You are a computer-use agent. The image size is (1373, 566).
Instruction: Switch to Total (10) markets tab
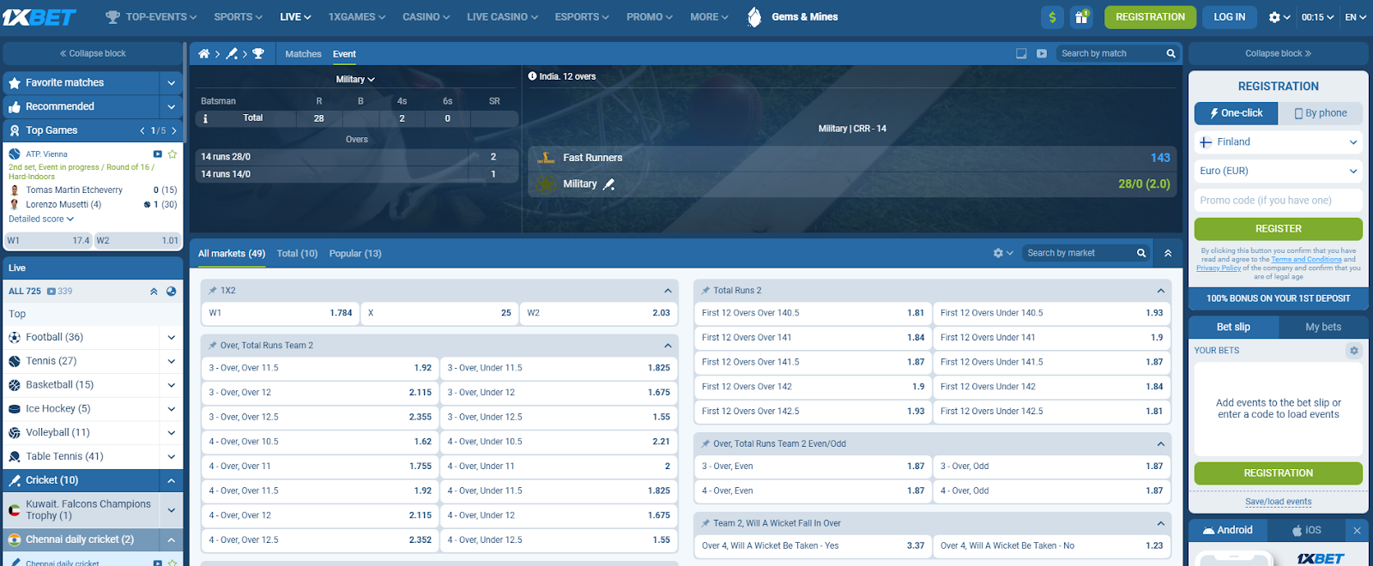click(297, 254)
